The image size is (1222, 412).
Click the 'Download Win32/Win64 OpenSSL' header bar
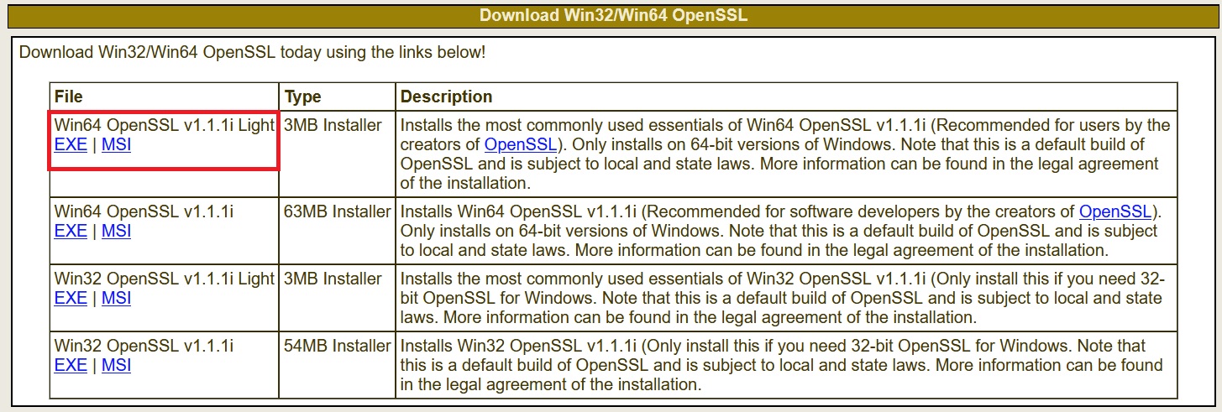tap(613, 15)
